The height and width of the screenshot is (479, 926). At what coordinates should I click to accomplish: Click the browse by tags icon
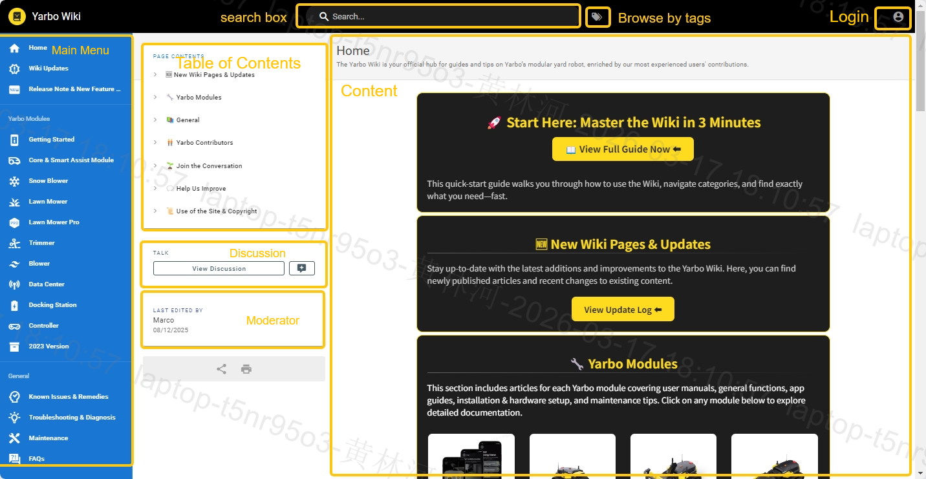tap(597, 17)
